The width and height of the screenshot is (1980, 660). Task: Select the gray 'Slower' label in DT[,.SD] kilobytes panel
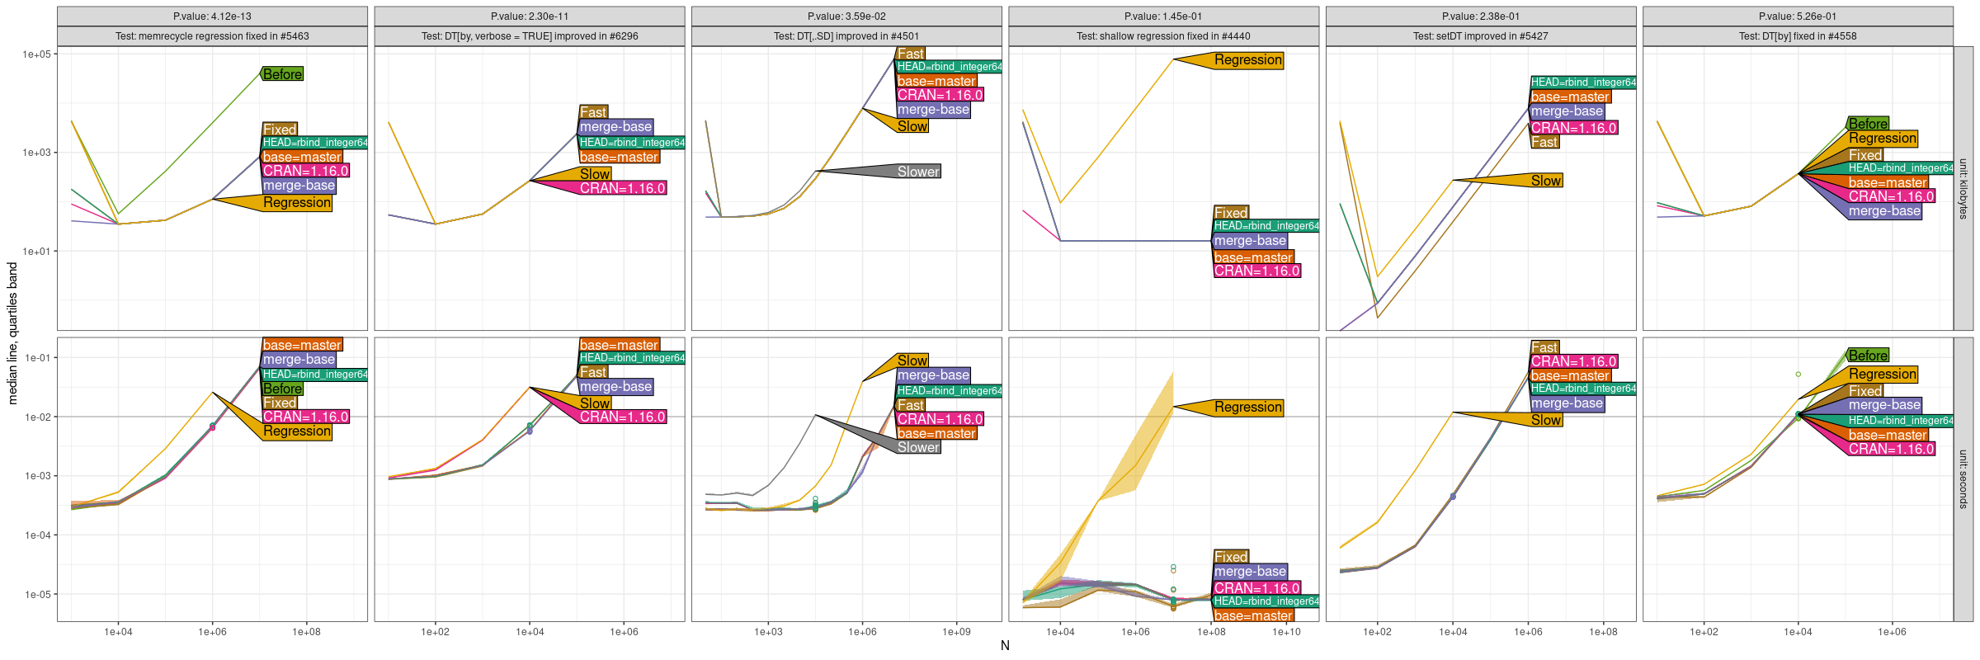pyautogui.click(x=918, y=172)
